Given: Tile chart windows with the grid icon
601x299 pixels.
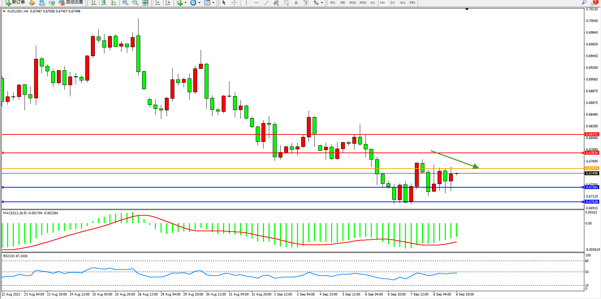Looking at the screenshot, I should (145, 3).
